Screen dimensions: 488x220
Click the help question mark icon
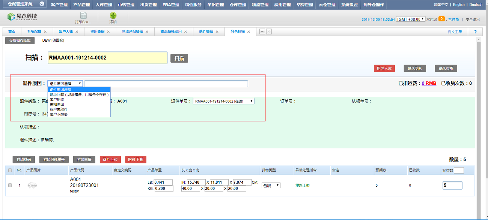point(475,32)
